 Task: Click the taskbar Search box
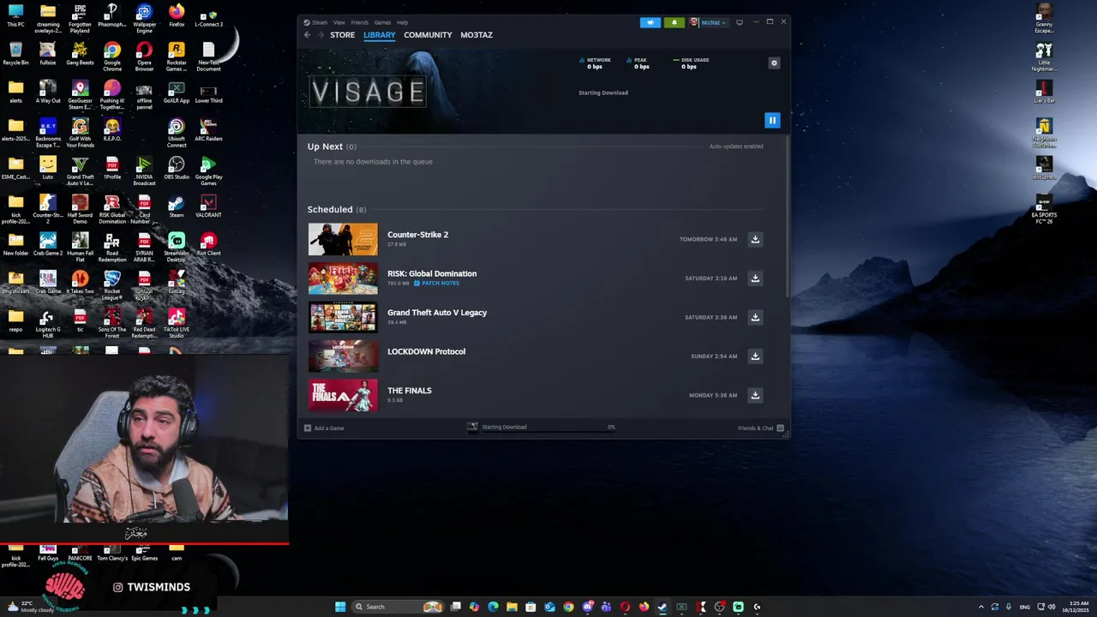point(397,607)
